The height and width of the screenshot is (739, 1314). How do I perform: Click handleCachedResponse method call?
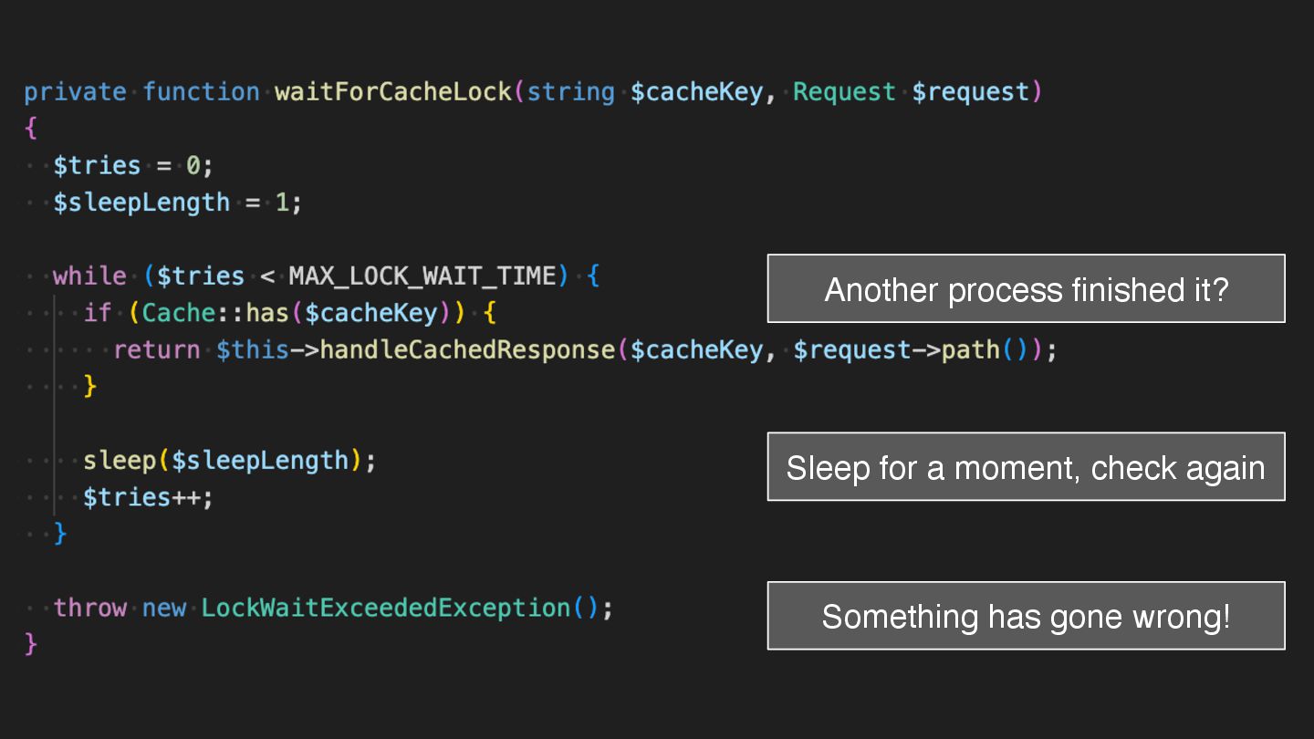(466, 350)
